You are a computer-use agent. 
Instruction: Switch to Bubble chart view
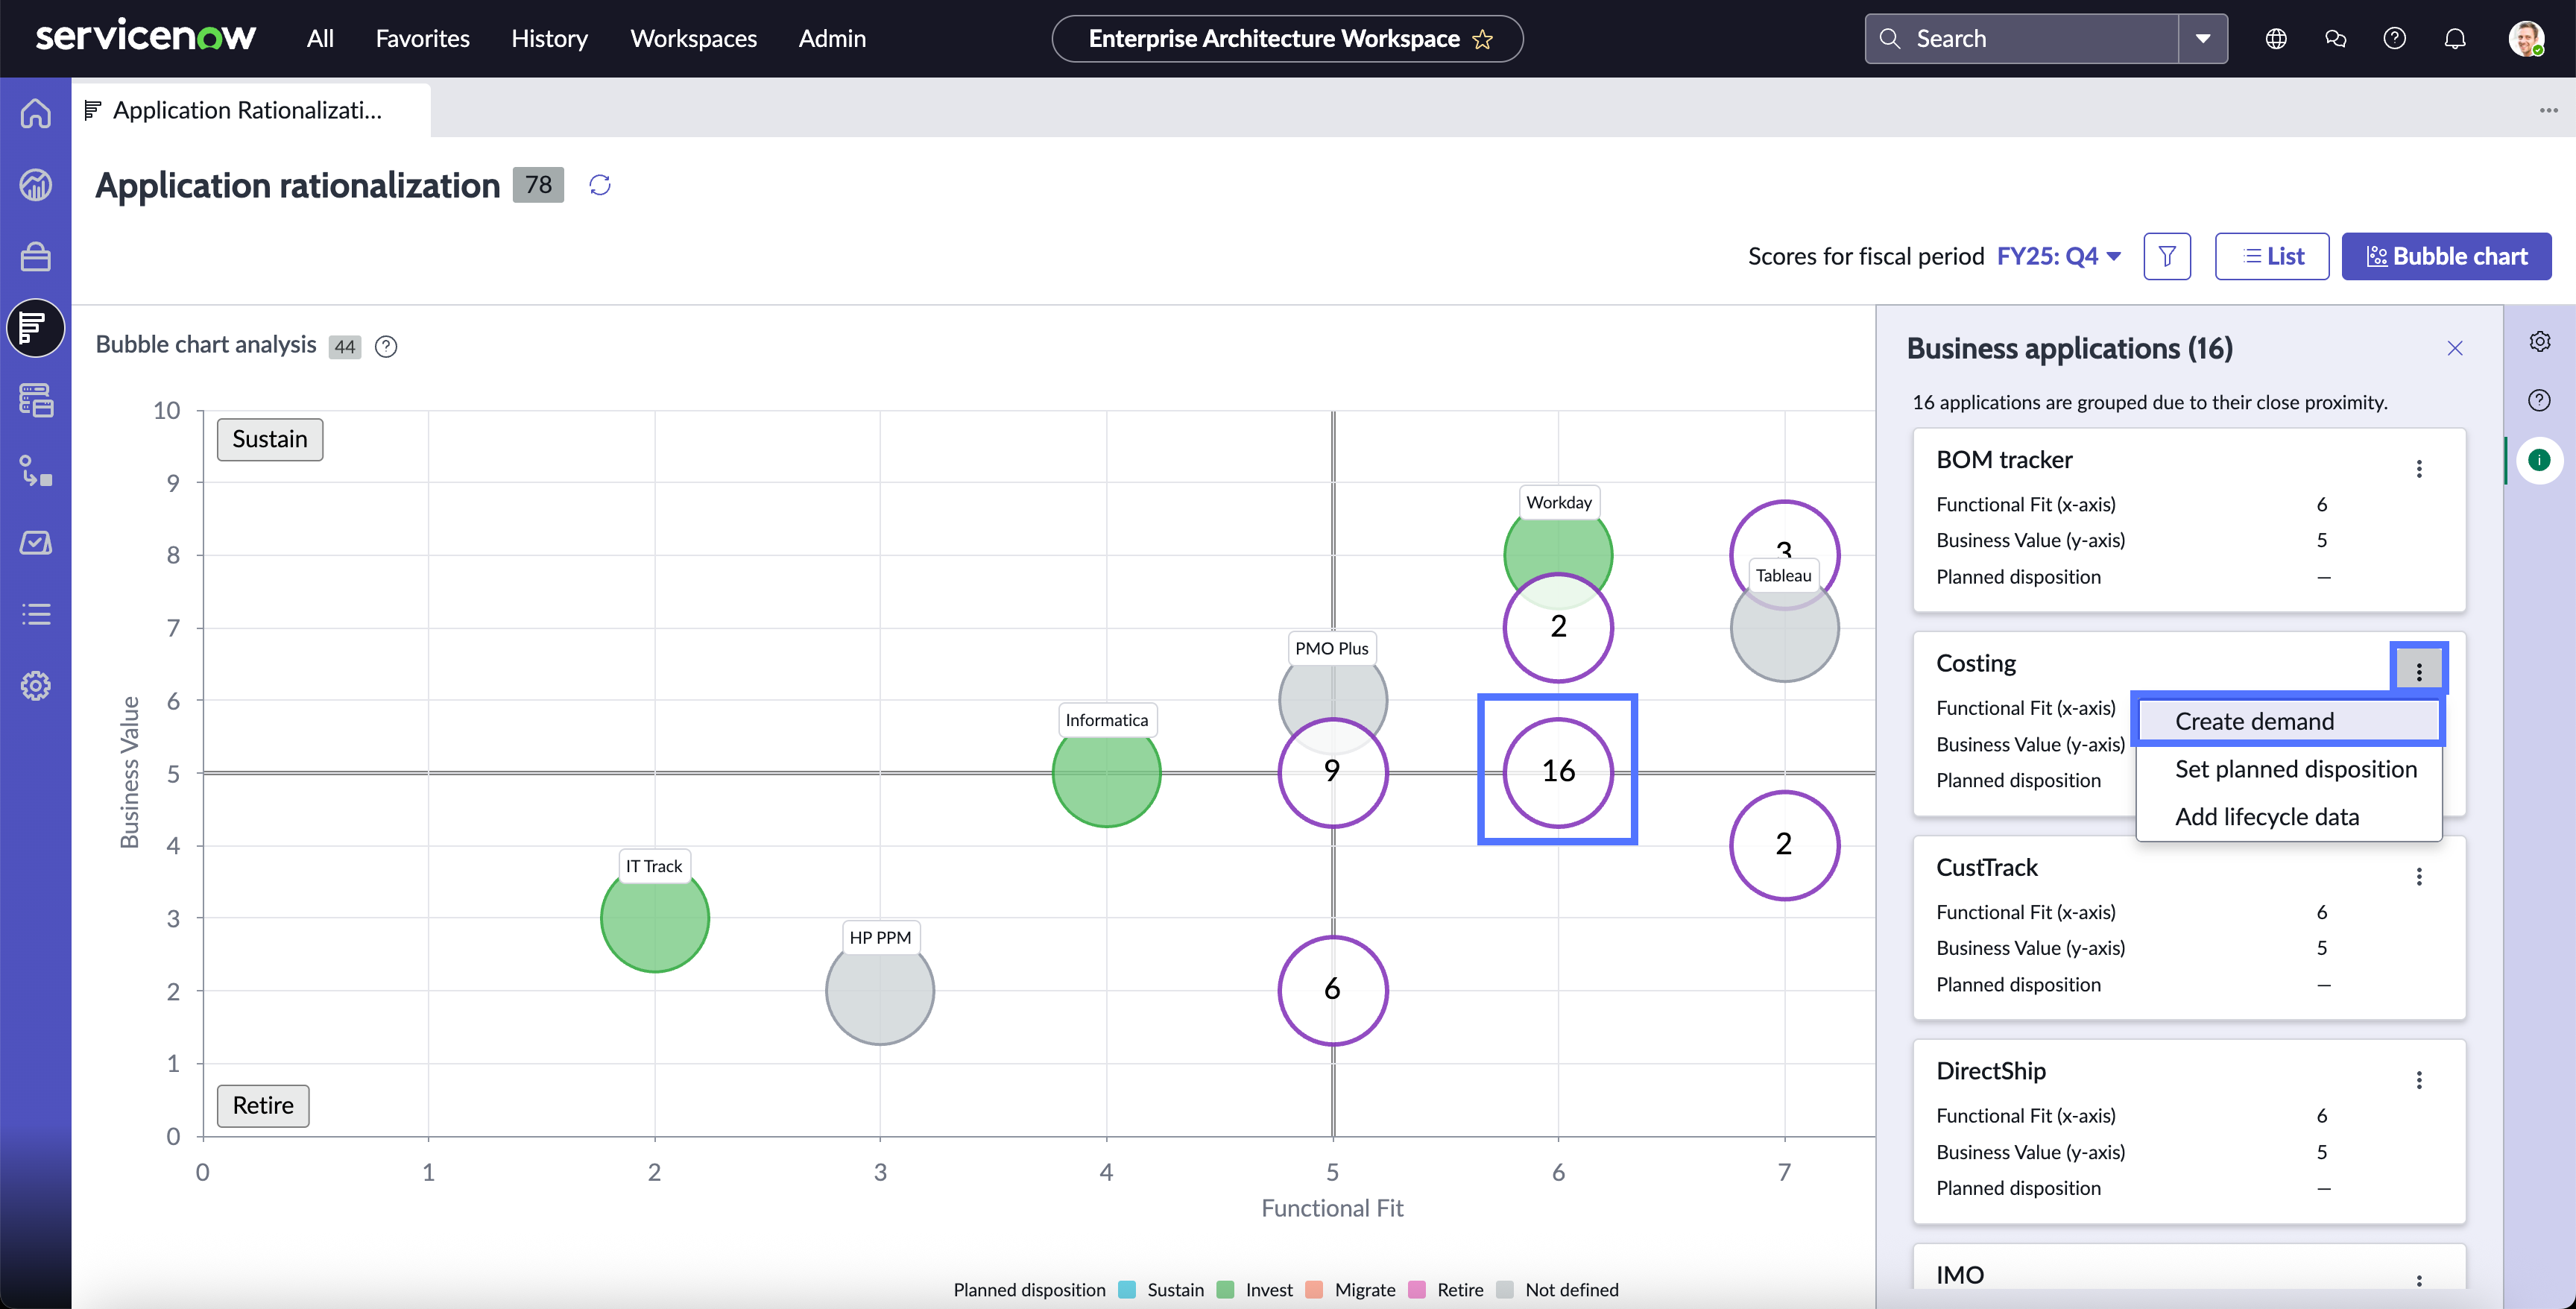click(x=2446, y=256)
